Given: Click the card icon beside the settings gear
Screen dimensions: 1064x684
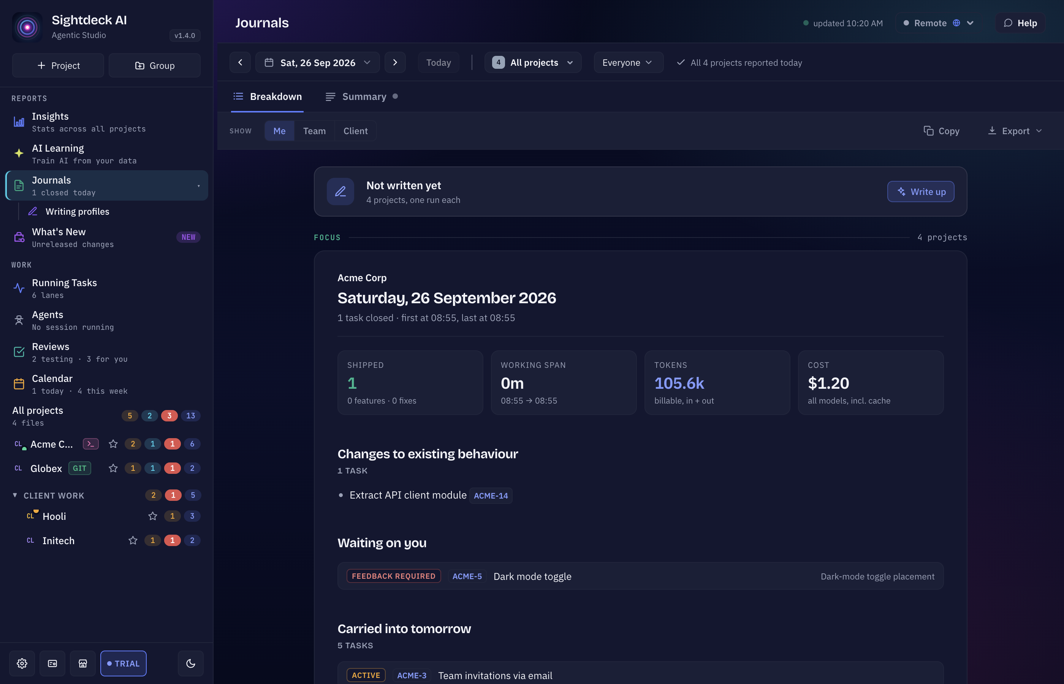Looking at the screenshot, I should point(52,663).
